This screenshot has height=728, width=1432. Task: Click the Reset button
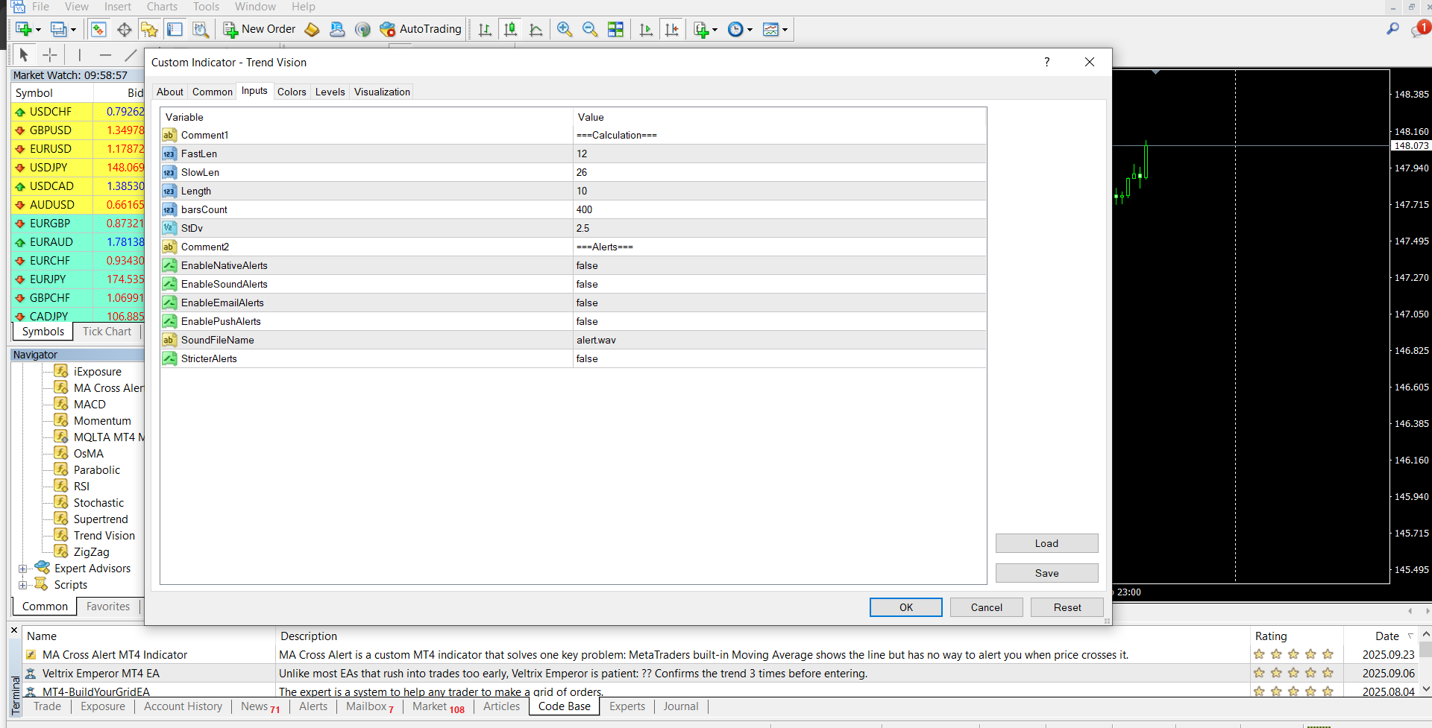coord(1067,607)
